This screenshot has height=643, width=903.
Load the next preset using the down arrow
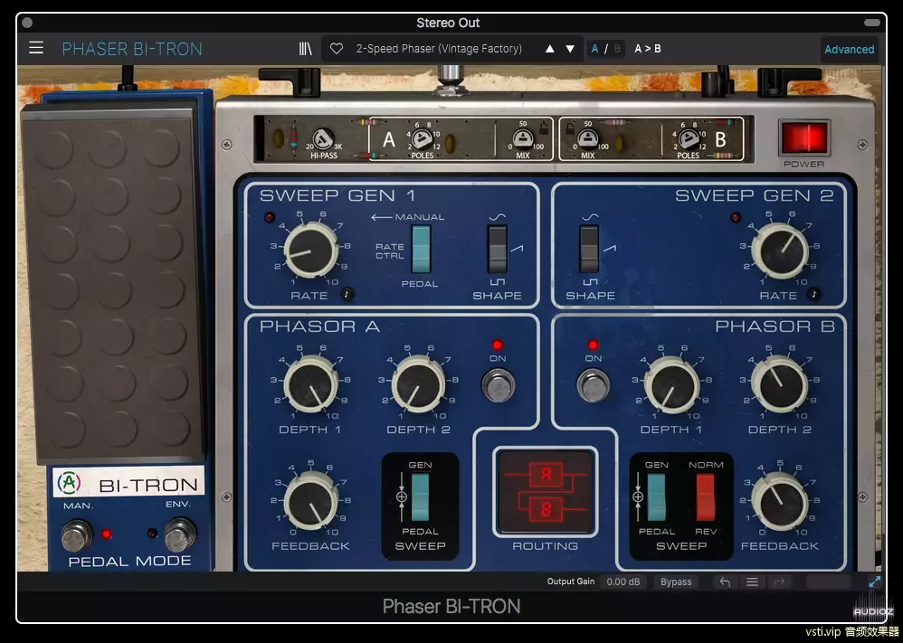570,49
